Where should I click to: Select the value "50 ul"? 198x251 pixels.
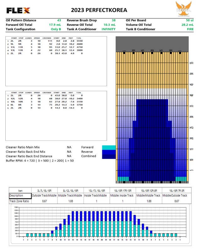click(190, 20)
